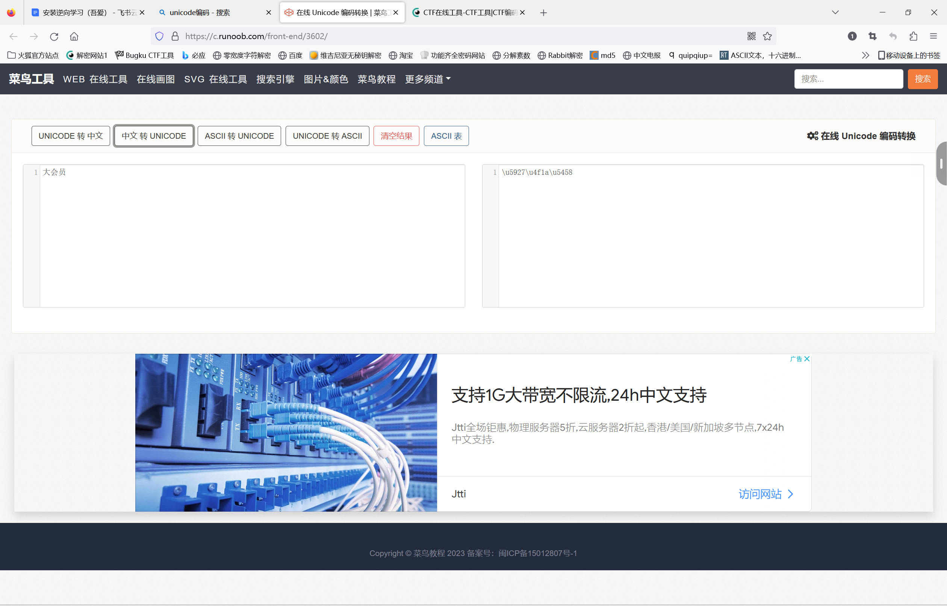This screenshot has width=947, height=606.
Task: Open the Rabbit解密 bookmark
Action: coord(560,56)
